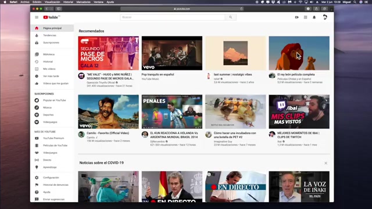This screenshot has height=209, width=372.
Task: Open the Música subscription channel
Action: point(52,107)
